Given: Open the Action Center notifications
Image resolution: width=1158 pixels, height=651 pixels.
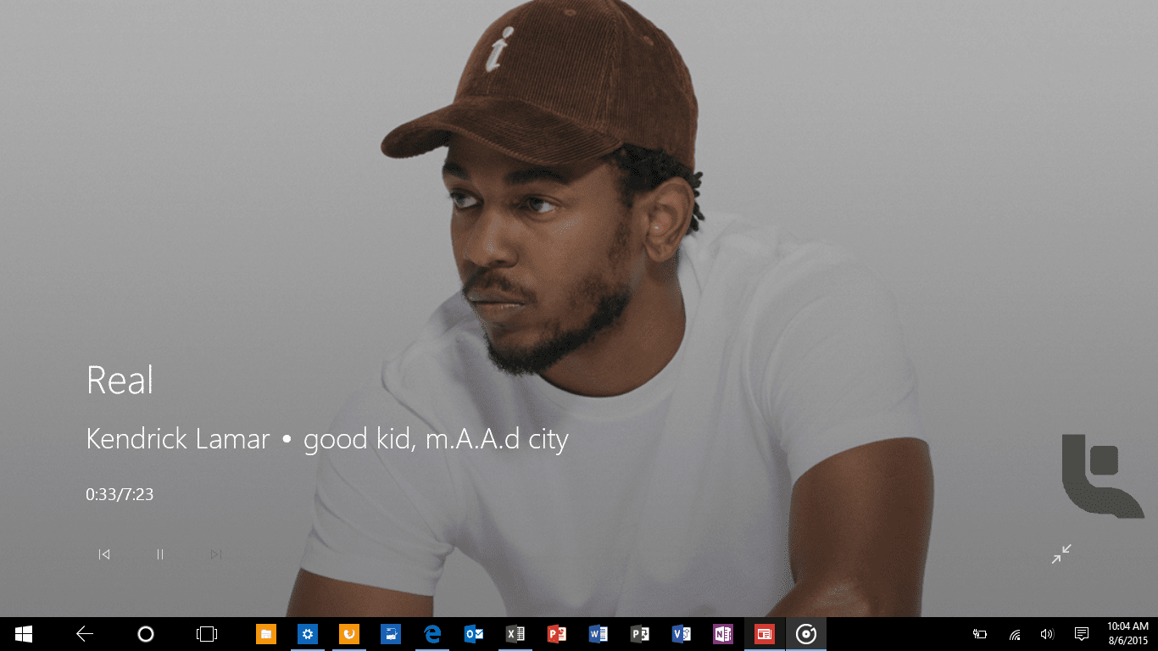Looking at the screenshot, I should coord(1082,634).
